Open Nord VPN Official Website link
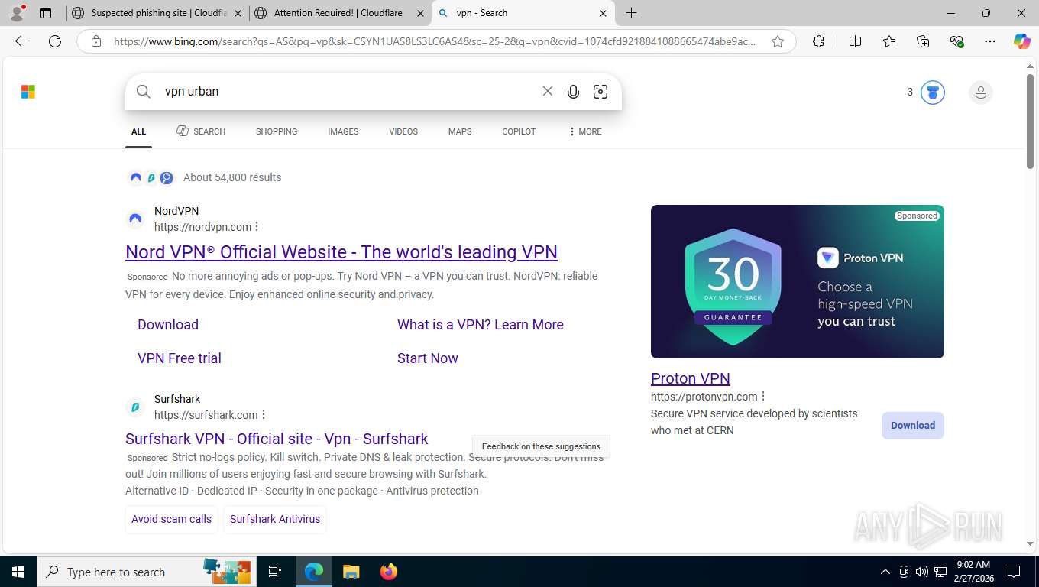Image resolution: width=1039 pixels, height=587 pixels. (x=341, y=252)
